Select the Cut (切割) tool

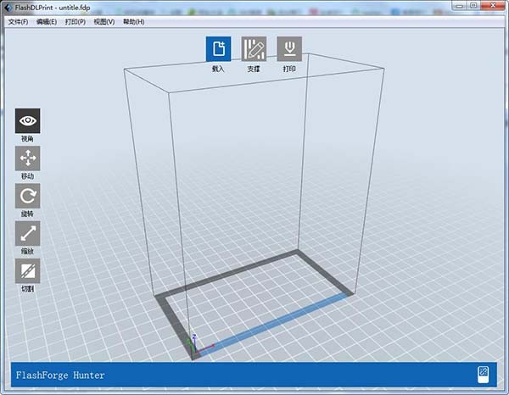coord(28,270)
